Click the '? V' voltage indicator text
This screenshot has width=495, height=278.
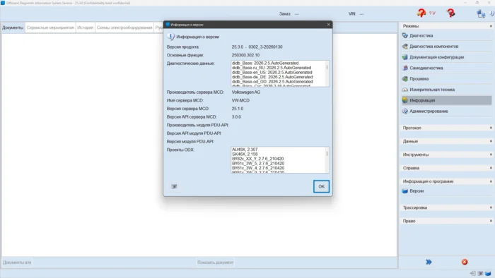(x=432, y=13)
